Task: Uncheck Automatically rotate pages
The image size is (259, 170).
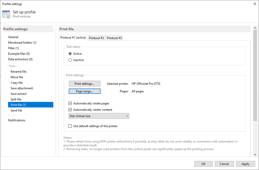Action: click(70, 103)
